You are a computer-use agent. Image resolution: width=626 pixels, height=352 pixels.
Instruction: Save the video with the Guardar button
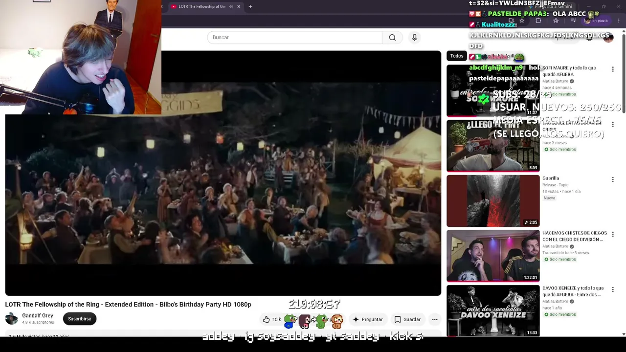click(407, 319)
